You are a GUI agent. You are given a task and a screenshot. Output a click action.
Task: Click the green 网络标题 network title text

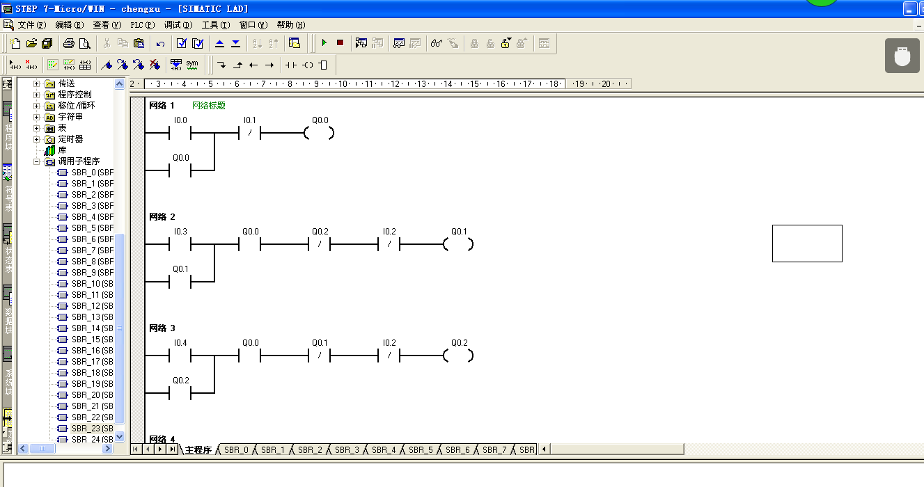pos(209,106)
